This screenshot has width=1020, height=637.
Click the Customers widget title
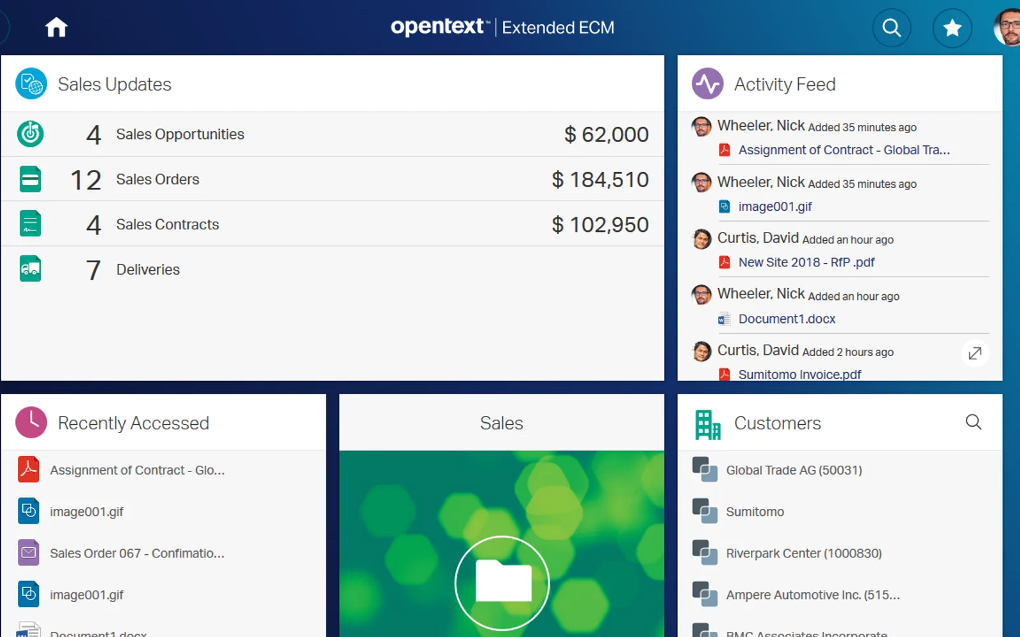(777, 423)
